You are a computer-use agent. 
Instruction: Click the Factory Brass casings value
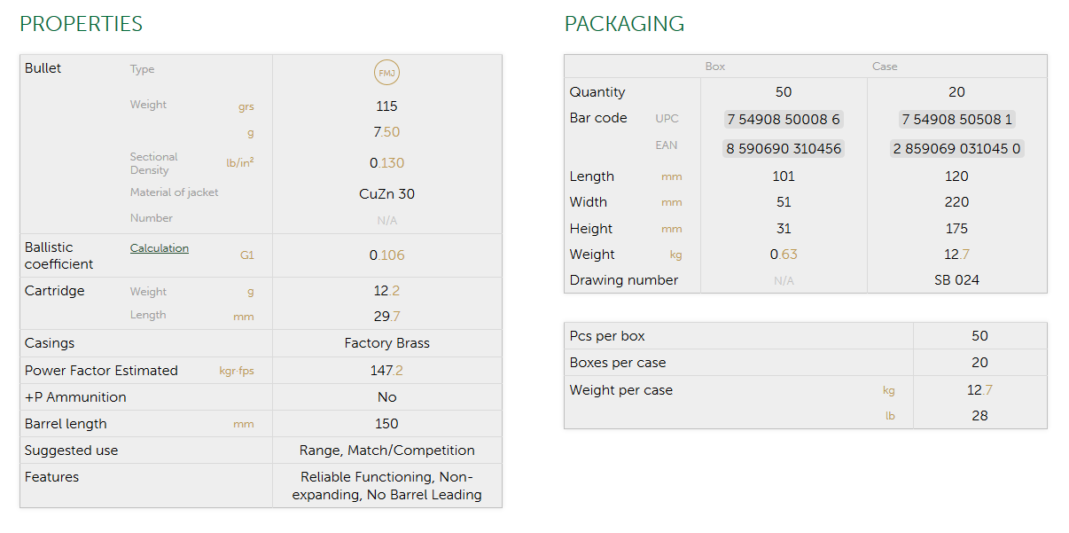386,343
